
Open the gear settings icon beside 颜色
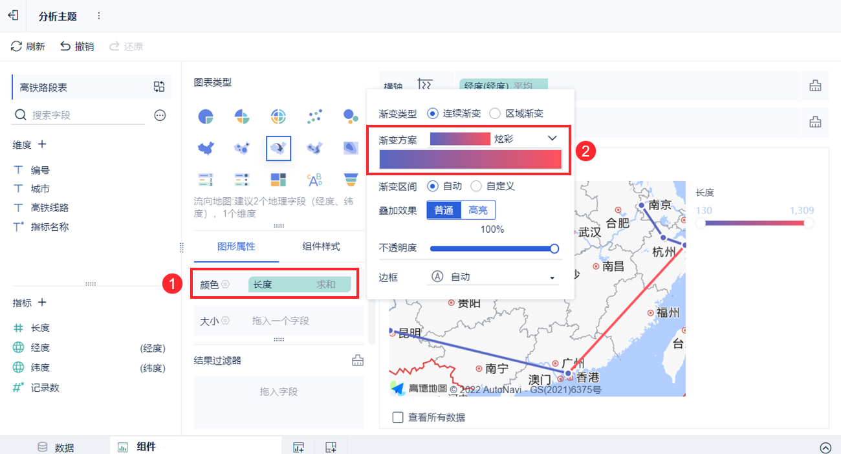225,285
